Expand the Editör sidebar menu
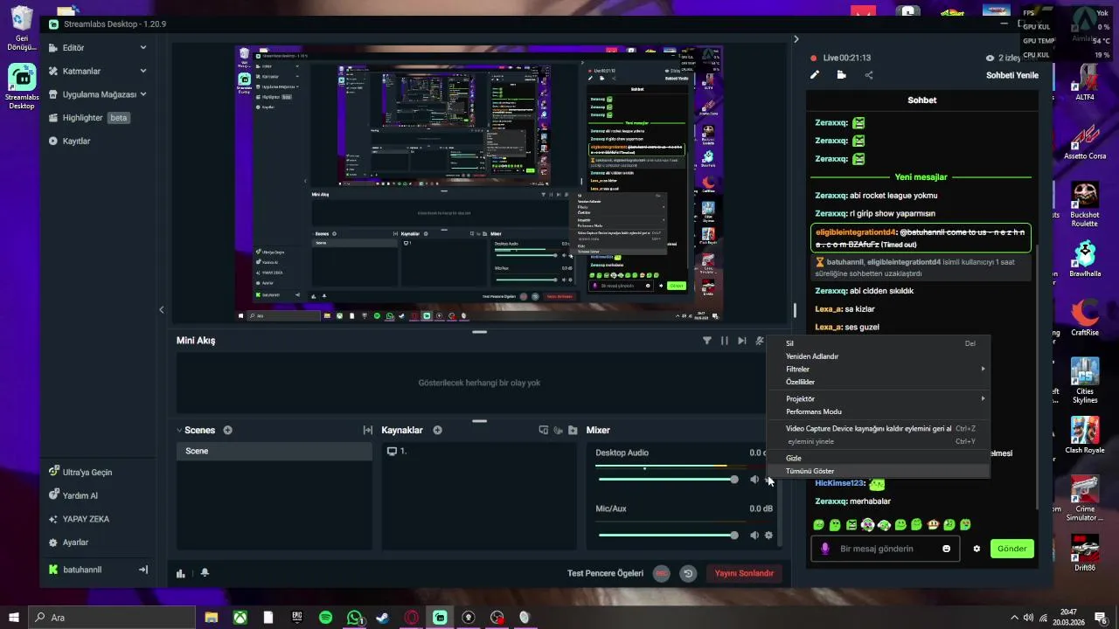 click(143, 48)
